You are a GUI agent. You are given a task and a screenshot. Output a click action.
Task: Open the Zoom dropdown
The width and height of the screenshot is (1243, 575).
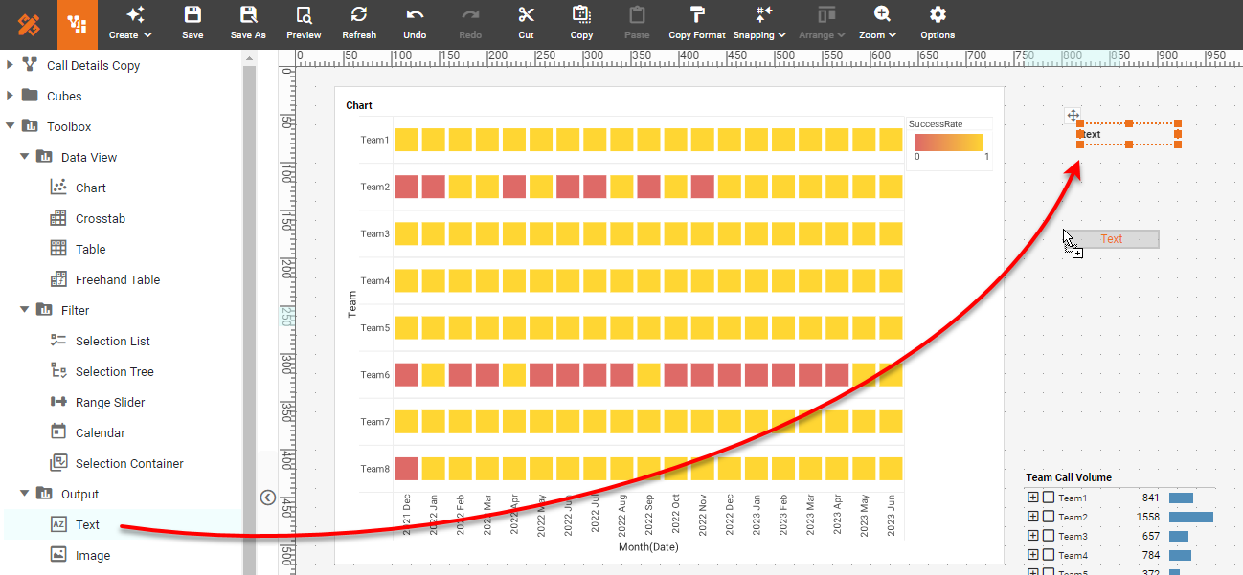pyautogui.click(x=878, y=24)
